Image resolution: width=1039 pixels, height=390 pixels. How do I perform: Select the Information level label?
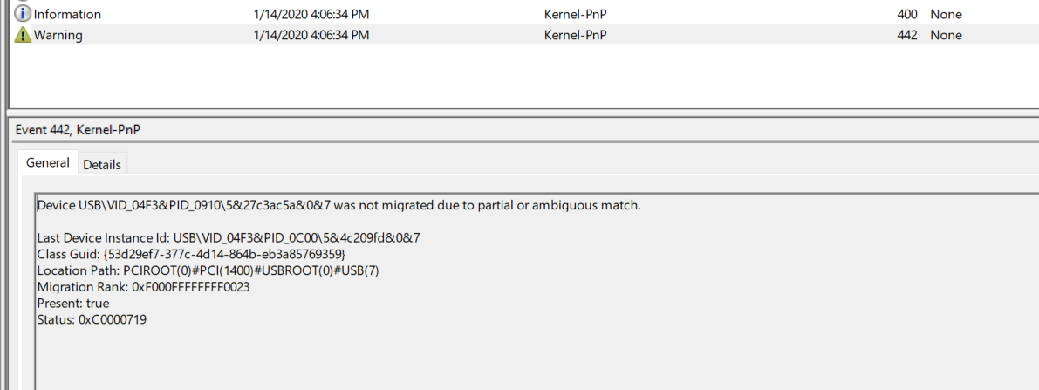click(67, 14)
